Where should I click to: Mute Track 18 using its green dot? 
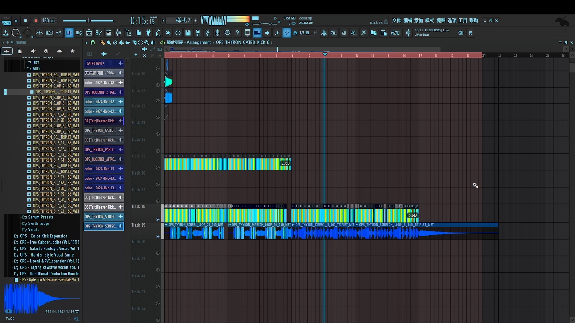coord(158,220)
